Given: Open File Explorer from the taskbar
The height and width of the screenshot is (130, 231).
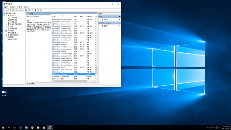Looking at the screenshot, I should [38, 127].
